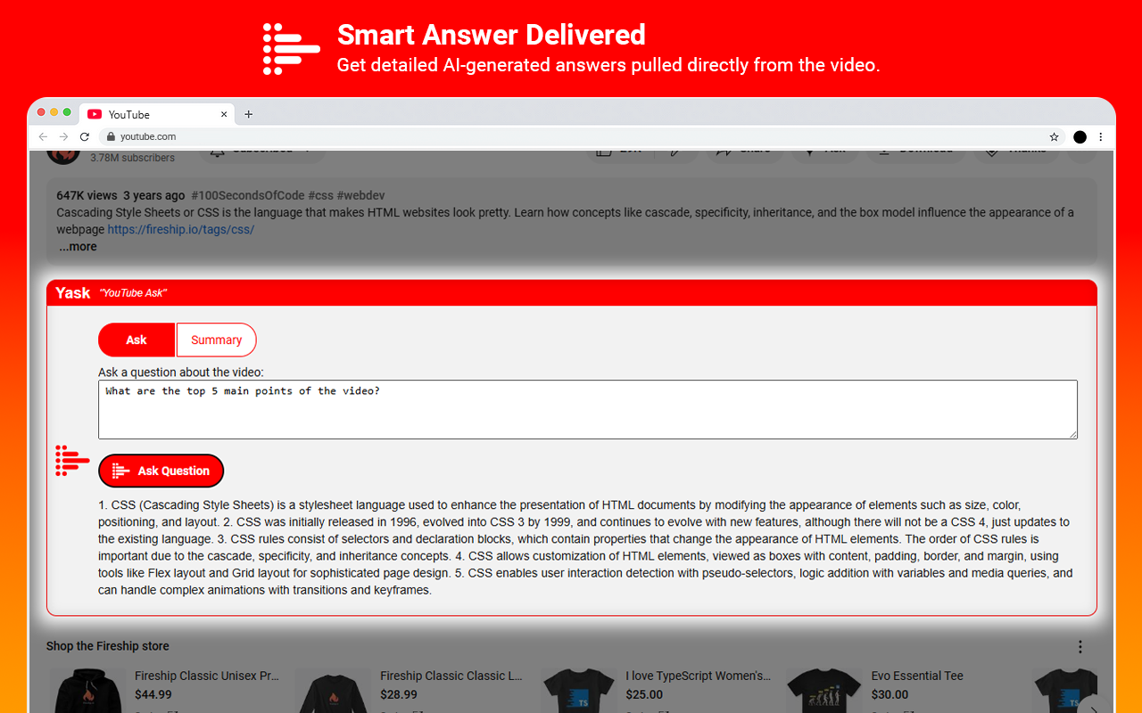Screen dimensions: 1142x713
Task: Open the fireship.io/tags/css link
Action: pyautogui.click(x=181, y=229)
